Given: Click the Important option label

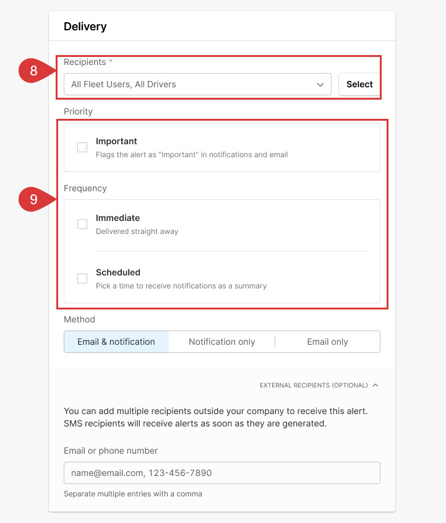Looking at the screenshot, I should tap(116, 141).
